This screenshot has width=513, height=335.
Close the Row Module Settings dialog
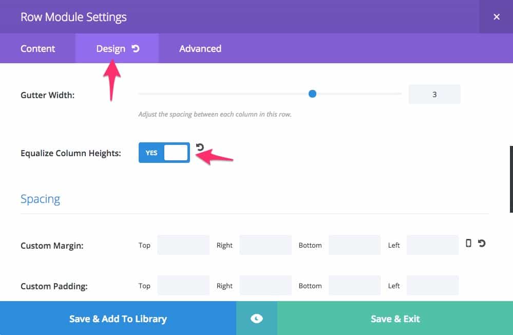coord(497,17)
